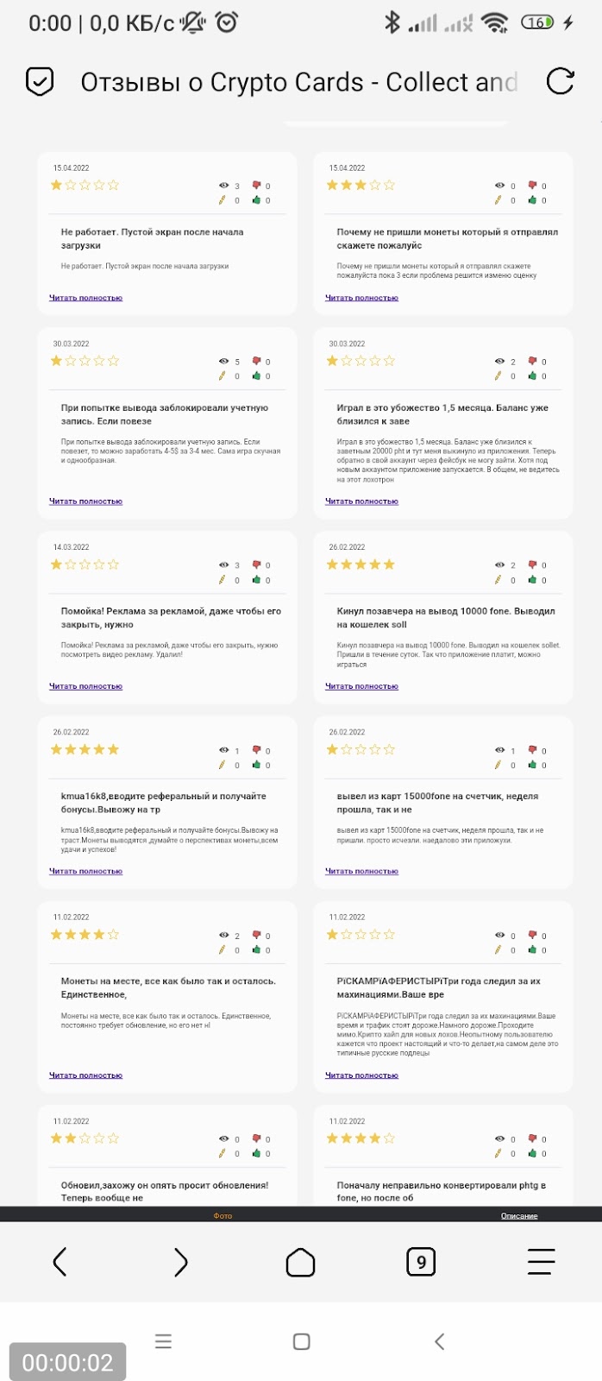Read full 'Монеты на месте' review
Screen dimensions: 602x1381
(85, 1075)
